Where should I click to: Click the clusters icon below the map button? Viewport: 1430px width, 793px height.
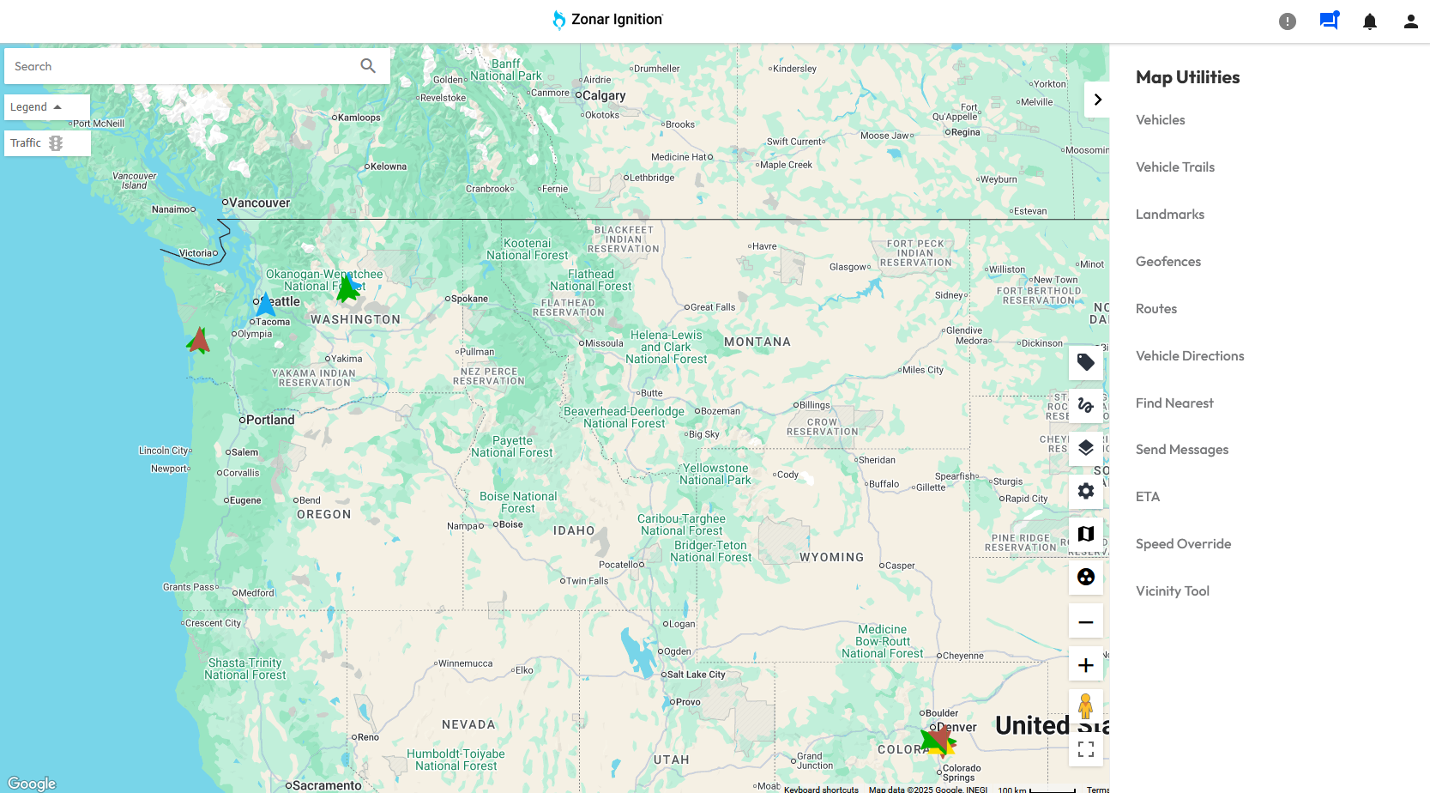(1085, 578)
